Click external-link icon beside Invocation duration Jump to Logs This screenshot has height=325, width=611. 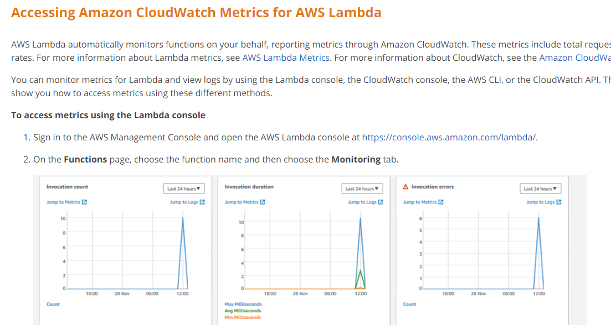[381, 202]
